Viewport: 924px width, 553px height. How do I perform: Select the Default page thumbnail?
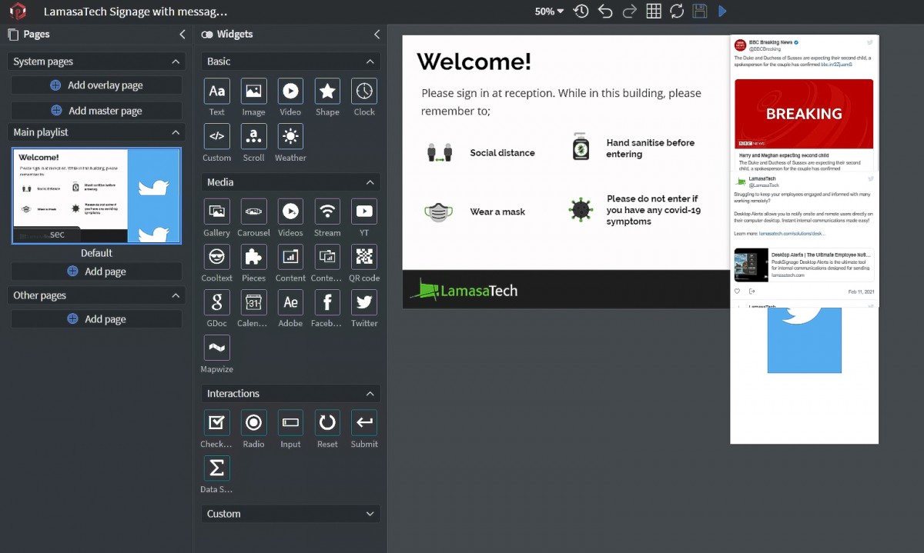(96, 196)
